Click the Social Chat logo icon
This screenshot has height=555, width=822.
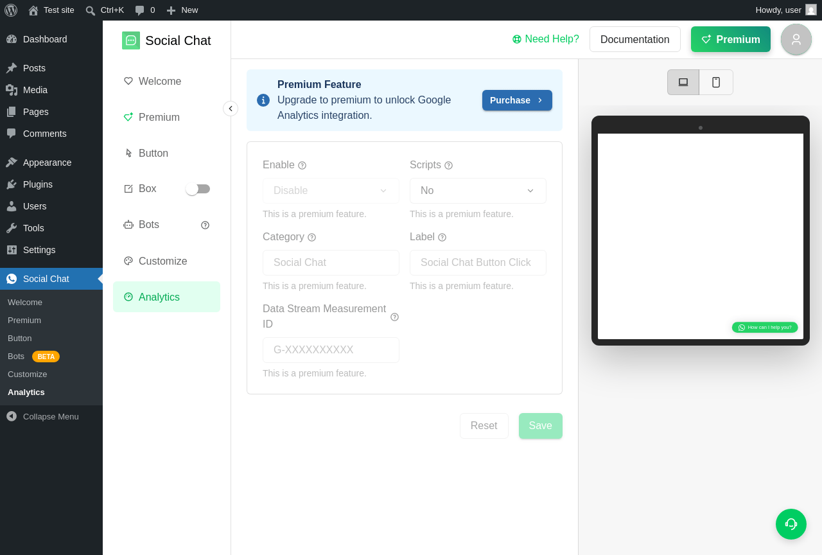pyautogui.click(x=131, y=40)
